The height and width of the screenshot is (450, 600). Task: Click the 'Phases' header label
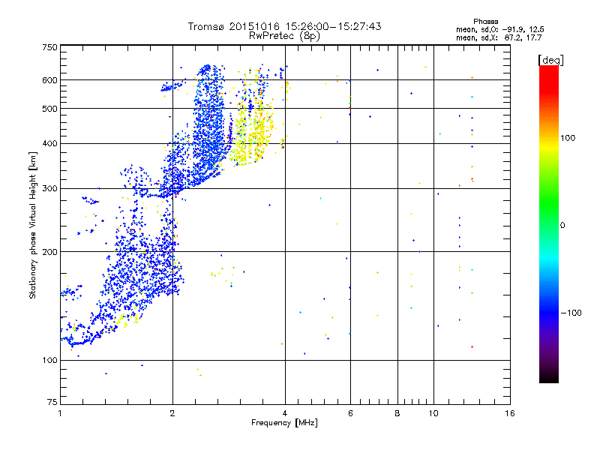coord(485,22)
